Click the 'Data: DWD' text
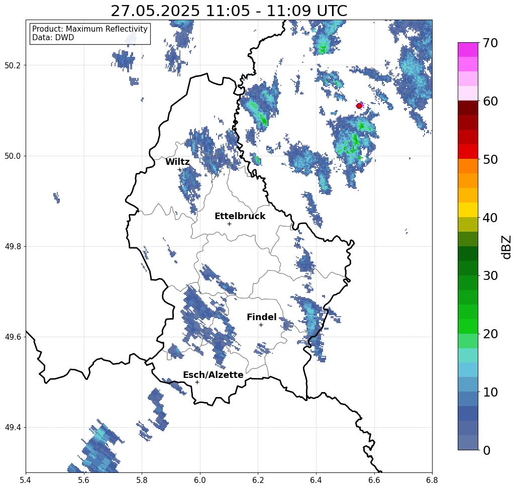Viewport: 517px width, 489px height. pos(53,38)
